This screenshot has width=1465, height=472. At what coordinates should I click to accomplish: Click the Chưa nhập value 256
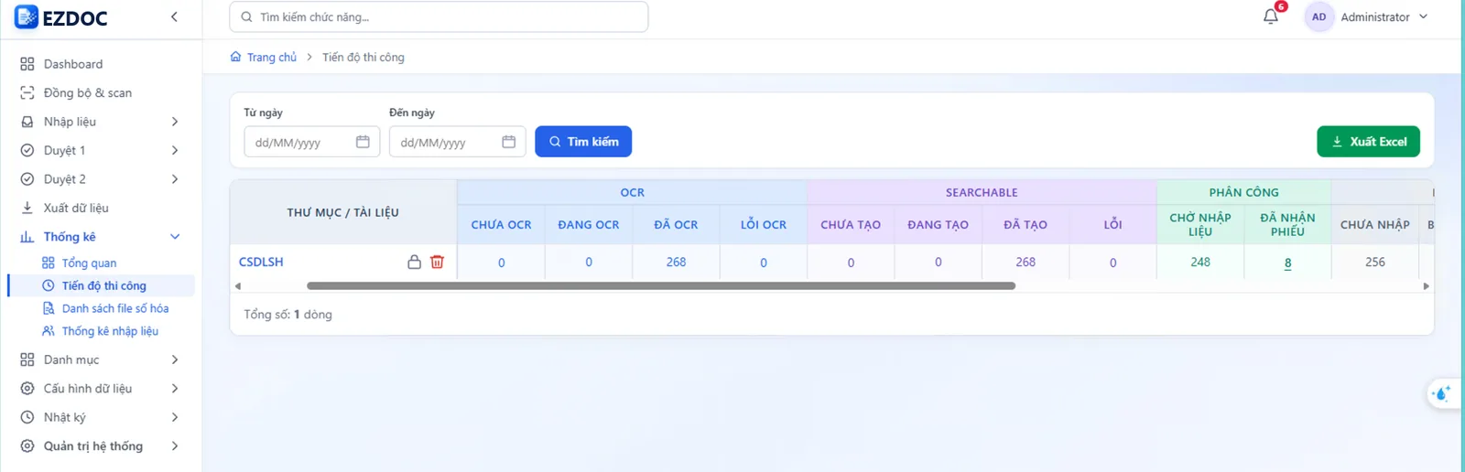1375,262
